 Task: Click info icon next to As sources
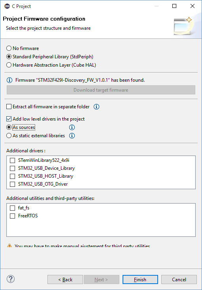pos(72,127)
